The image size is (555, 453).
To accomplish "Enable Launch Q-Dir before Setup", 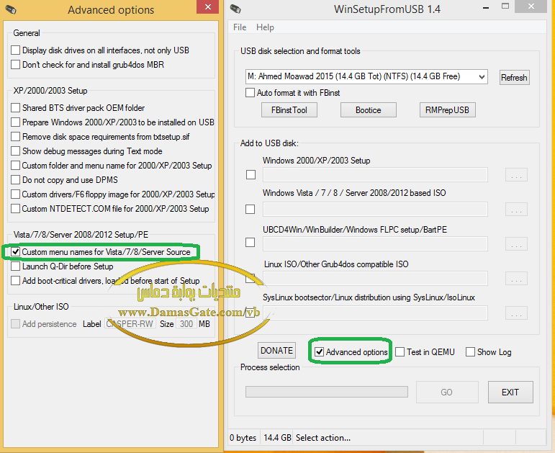I will (x=15, y=266).
